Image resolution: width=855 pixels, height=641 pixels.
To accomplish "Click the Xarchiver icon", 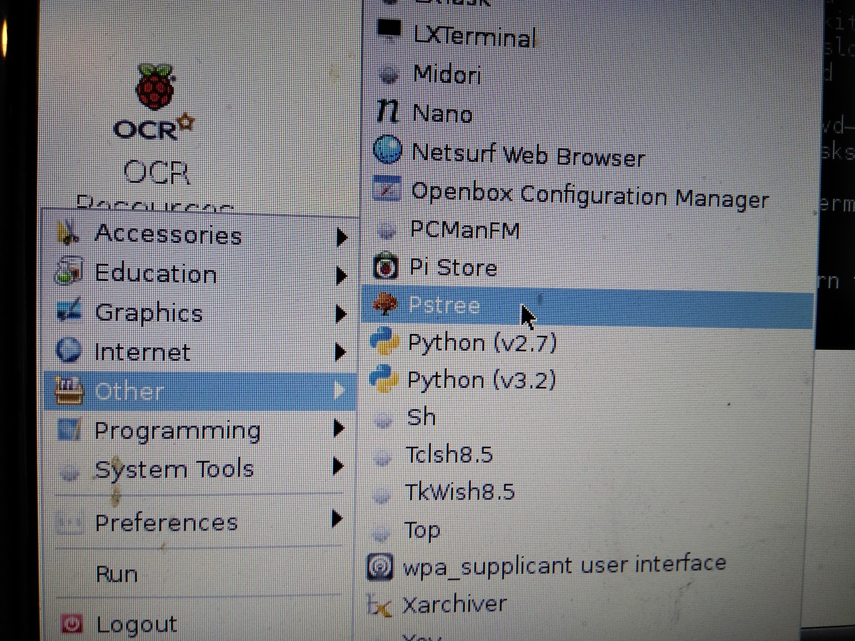I will coord(379,606).
